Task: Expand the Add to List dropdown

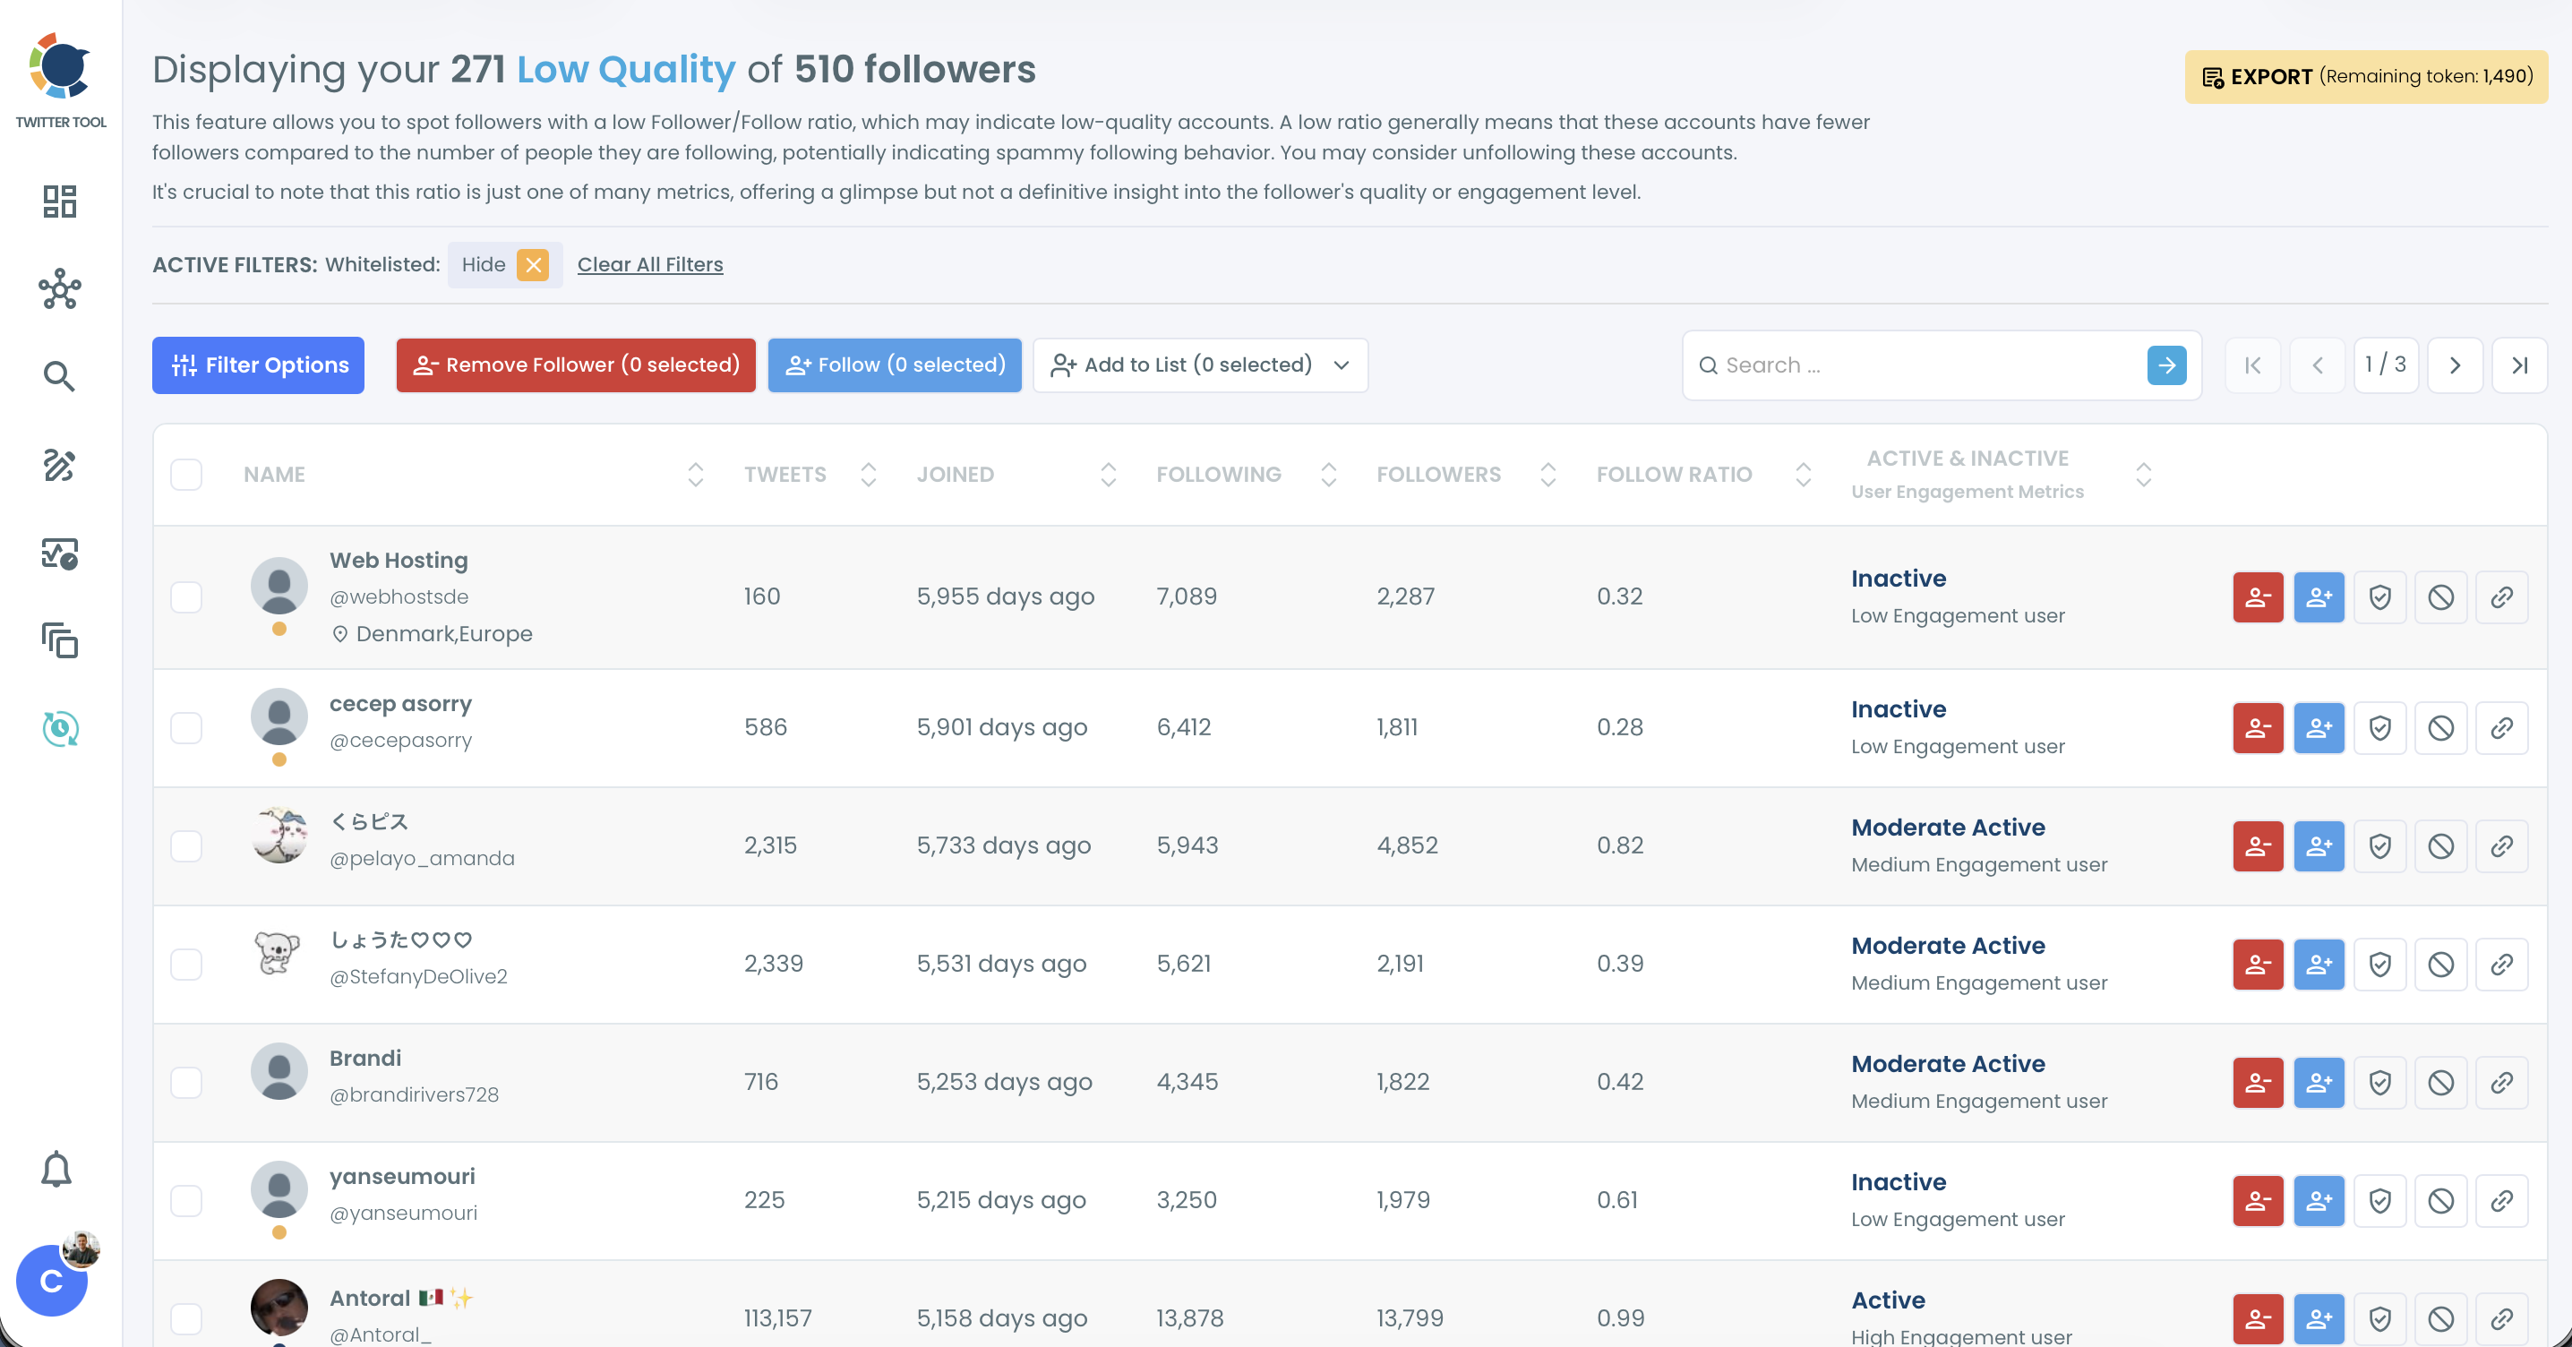Action: click(1200, 365)
